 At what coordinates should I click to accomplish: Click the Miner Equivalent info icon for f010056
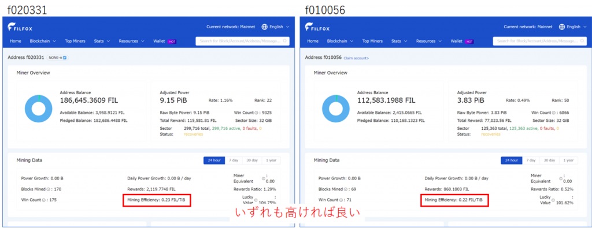click(560, 178)
